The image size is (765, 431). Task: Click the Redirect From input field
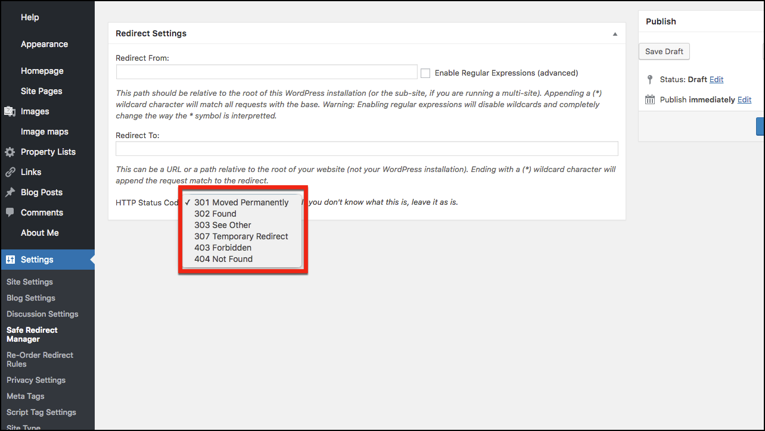click(266, 72)
